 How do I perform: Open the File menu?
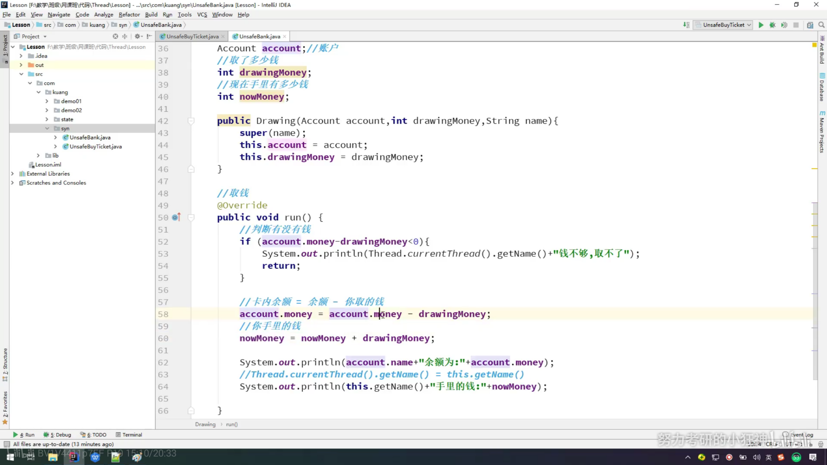click(x=6, y=15)
